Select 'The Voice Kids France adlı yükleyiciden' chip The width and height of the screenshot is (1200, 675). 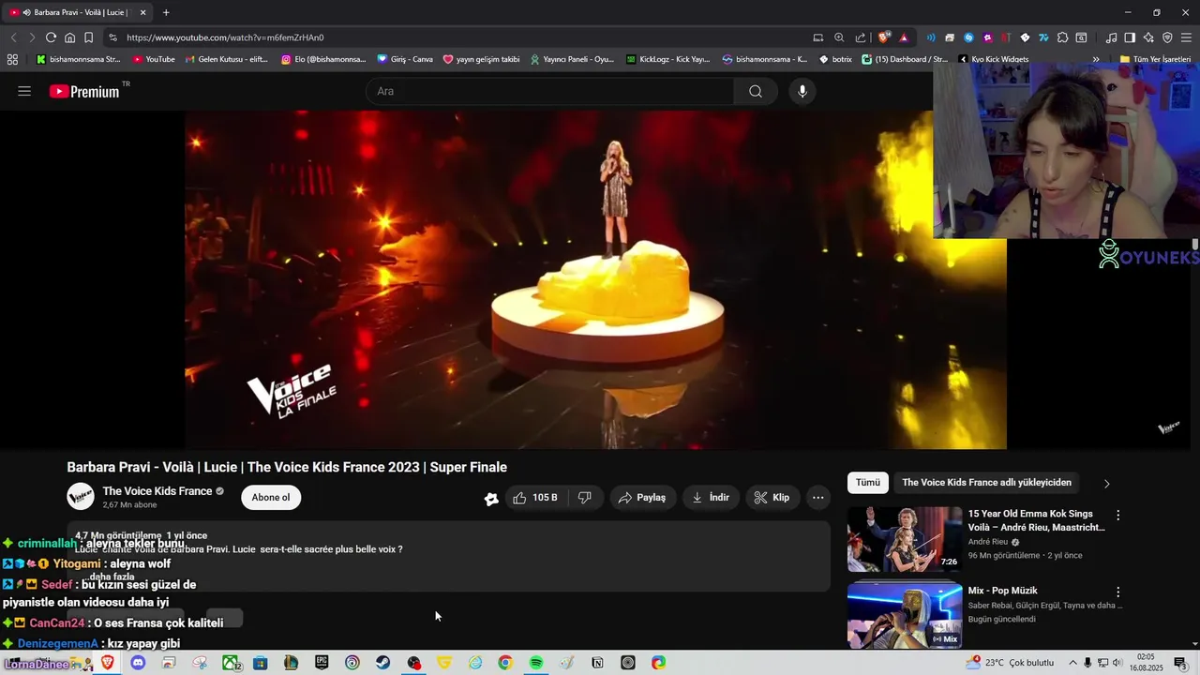pyautogui.click(x=986, y=483)
